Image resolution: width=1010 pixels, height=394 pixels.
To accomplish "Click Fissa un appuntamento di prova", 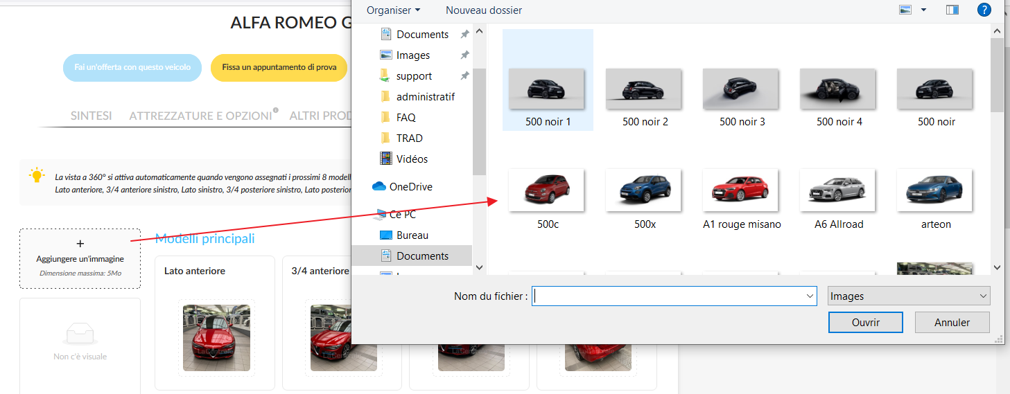I will 279,67.
